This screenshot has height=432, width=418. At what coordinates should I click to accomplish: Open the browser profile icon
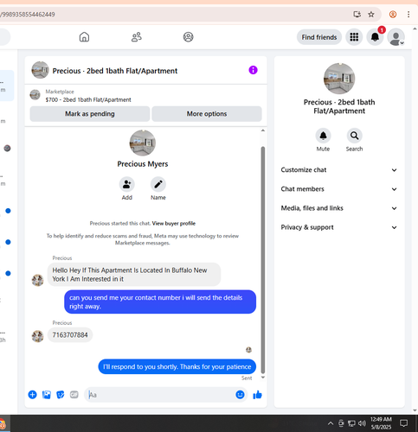click(393, 14)
